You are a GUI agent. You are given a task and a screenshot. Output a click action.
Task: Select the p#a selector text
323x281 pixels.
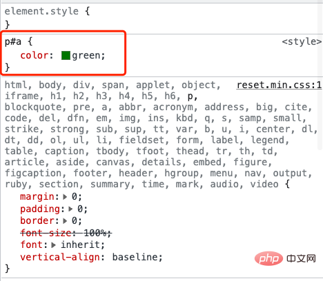click(13, 42)
